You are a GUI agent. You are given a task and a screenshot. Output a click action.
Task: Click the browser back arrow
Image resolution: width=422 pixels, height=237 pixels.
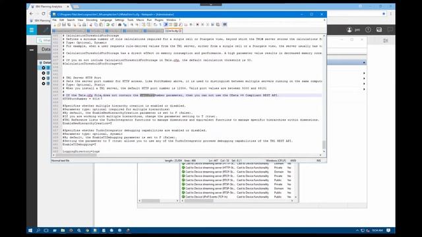tap(32, 13)
